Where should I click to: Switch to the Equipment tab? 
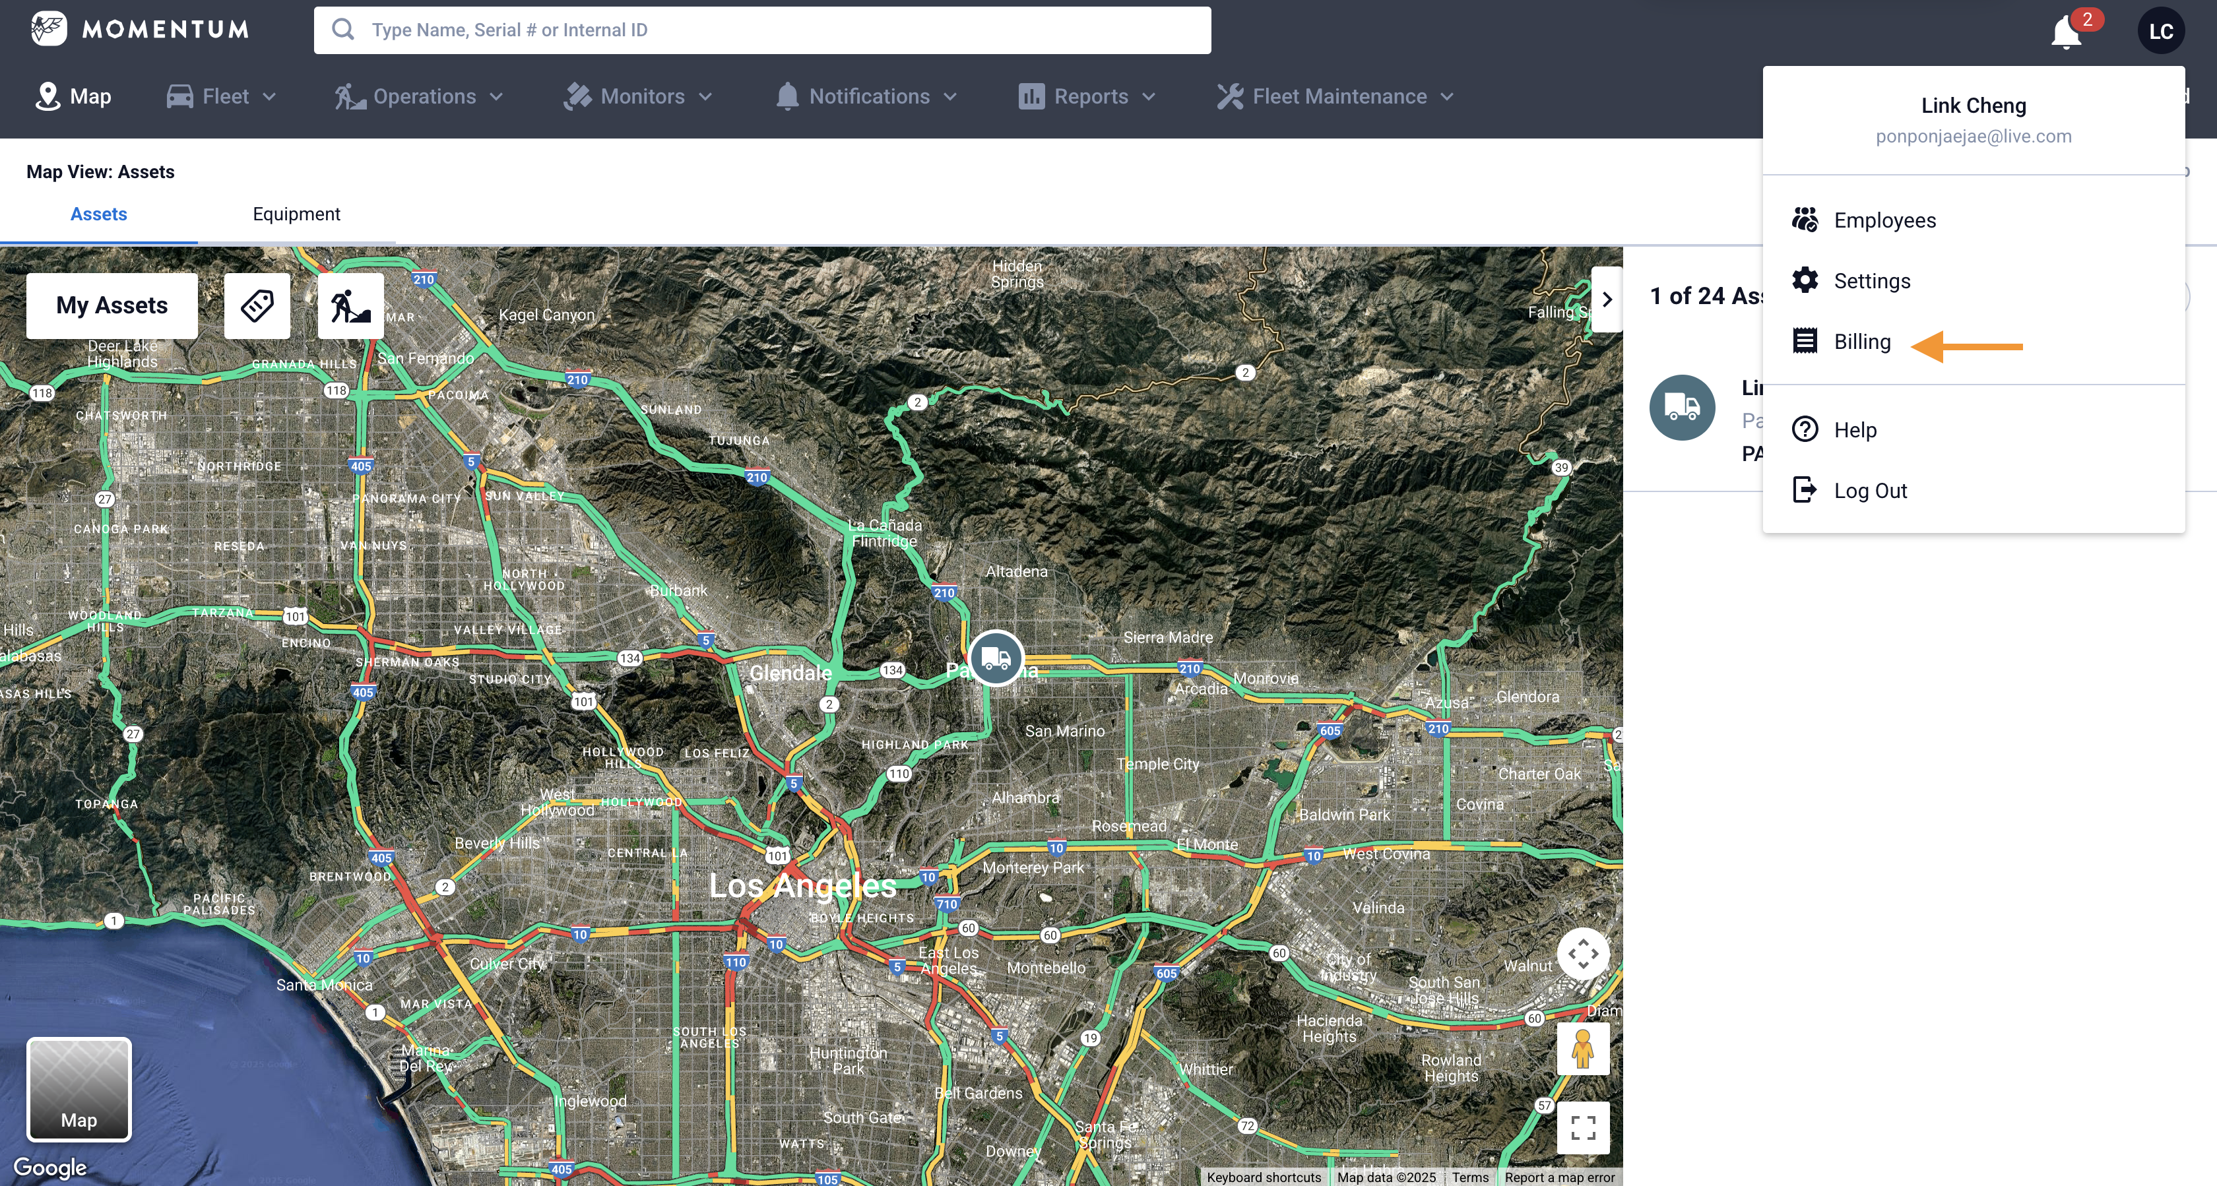pos(296,214)
